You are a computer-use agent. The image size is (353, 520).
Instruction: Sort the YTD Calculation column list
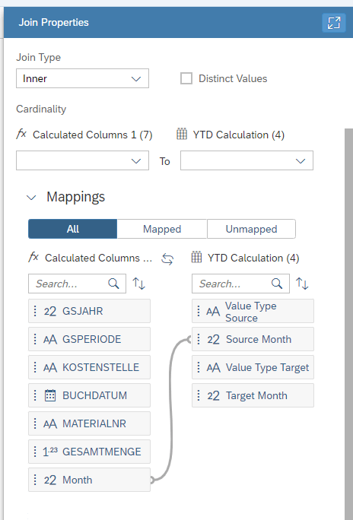[302, 284]
